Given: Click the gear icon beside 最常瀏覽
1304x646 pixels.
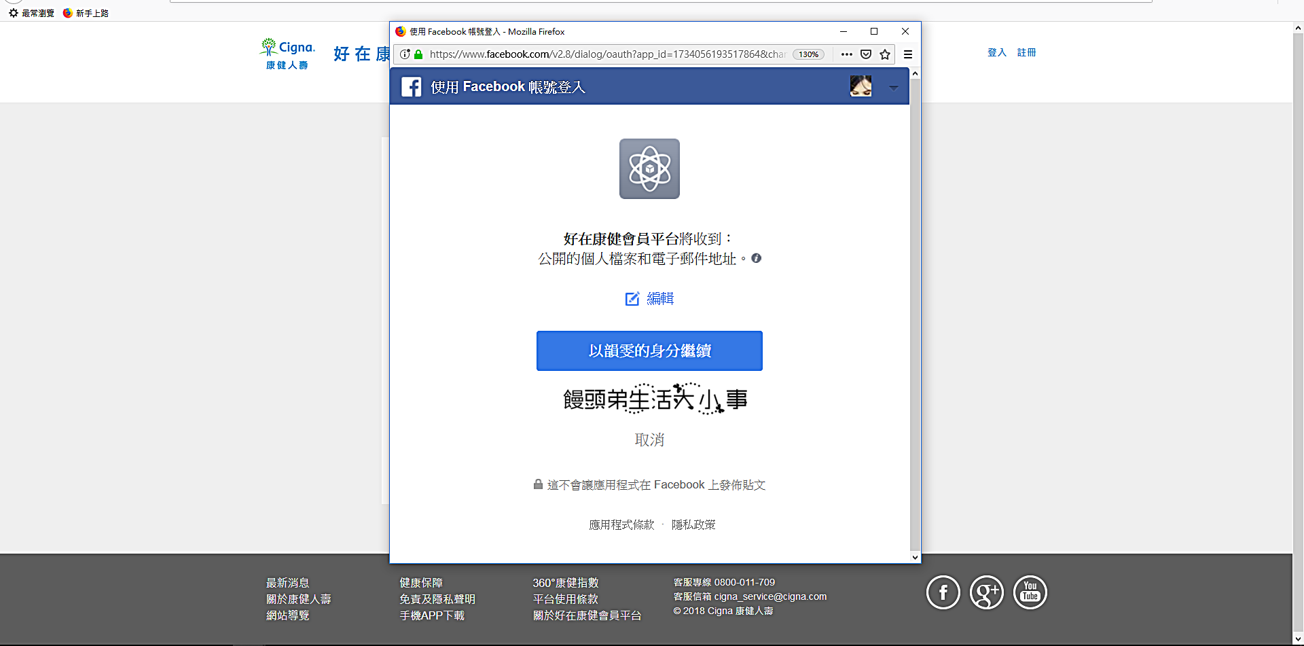Looking at the screenshot, I should [x=14, y=13].
